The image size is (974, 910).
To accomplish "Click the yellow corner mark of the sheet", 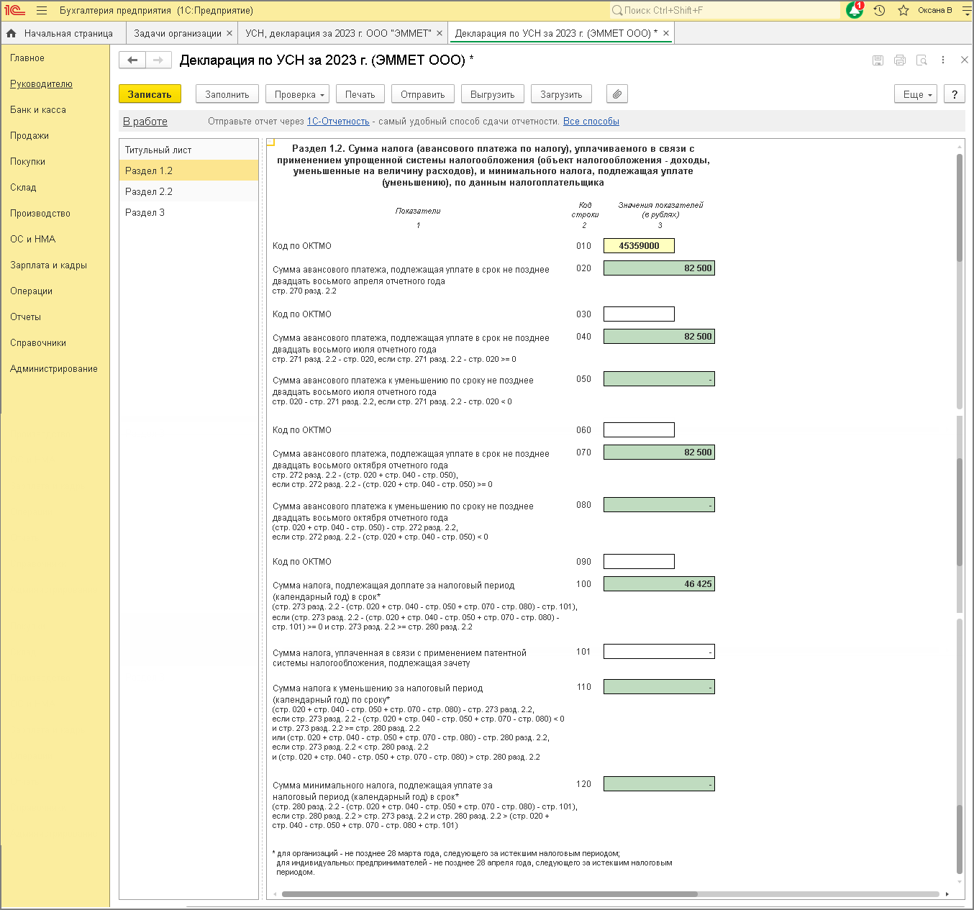I will [x=271, y=142].
